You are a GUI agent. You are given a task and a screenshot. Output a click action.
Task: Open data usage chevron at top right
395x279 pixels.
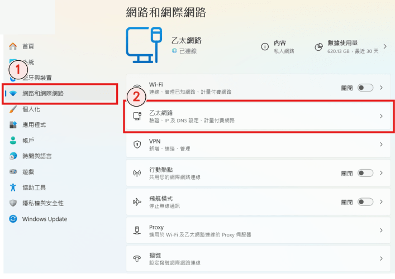click(x=385, y=46)
